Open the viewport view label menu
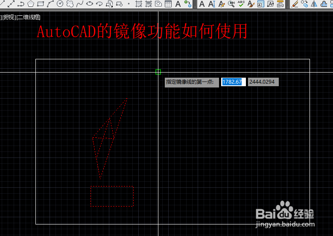333x236 pixels. 9,17
